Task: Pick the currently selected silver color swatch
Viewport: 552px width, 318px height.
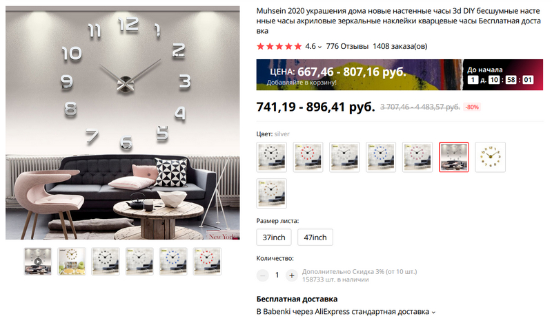Action: point(454,157)
